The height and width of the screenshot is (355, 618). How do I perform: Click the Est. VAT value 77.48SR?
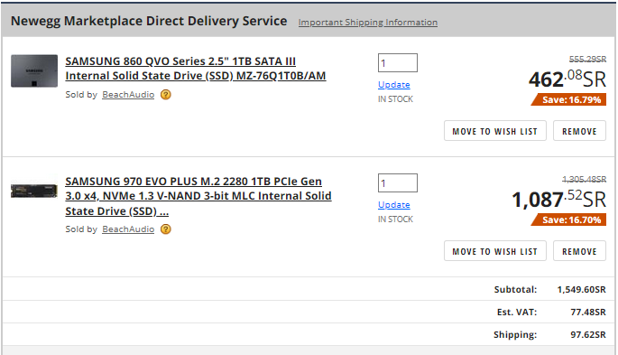[x=588, y=312]
